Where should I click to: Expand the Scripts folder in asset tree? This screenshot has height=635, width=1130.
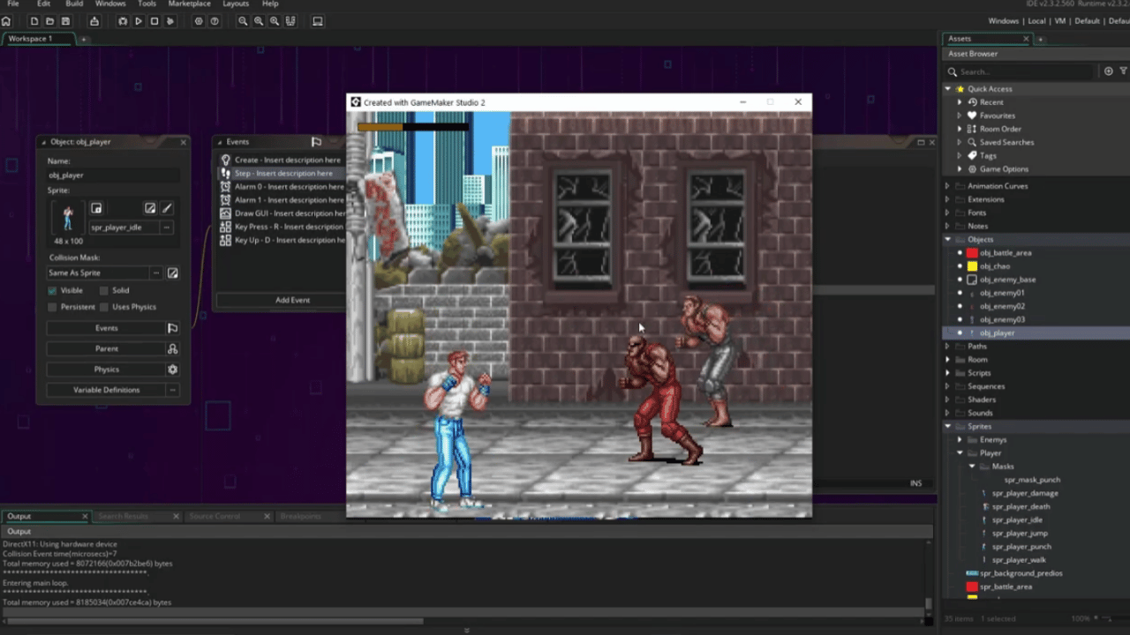click(x=948, y=373)
